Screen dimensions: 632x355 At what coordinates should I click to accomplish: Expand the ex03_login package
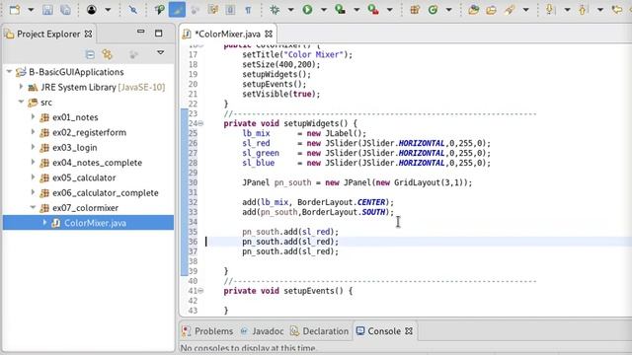click(x=33, y=147)
